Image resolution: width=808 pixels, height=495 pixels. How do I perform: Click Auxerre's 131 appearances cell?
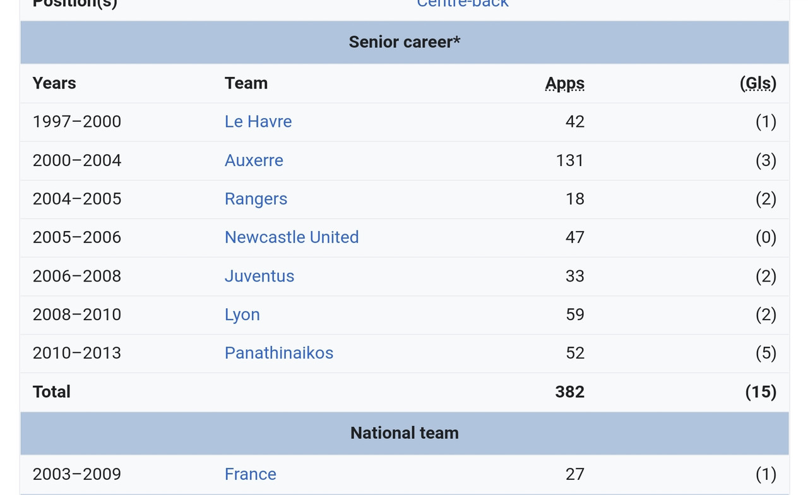coord(569,160)
